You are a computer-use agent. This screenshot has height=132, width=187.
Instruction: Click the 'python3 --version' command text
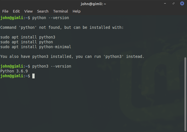(x=52, y=66)
